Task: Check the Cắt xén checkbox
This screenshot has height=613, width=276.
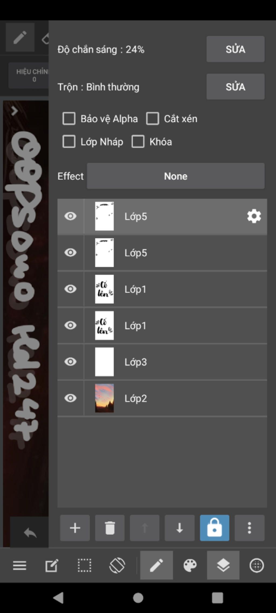Action: 153,119
